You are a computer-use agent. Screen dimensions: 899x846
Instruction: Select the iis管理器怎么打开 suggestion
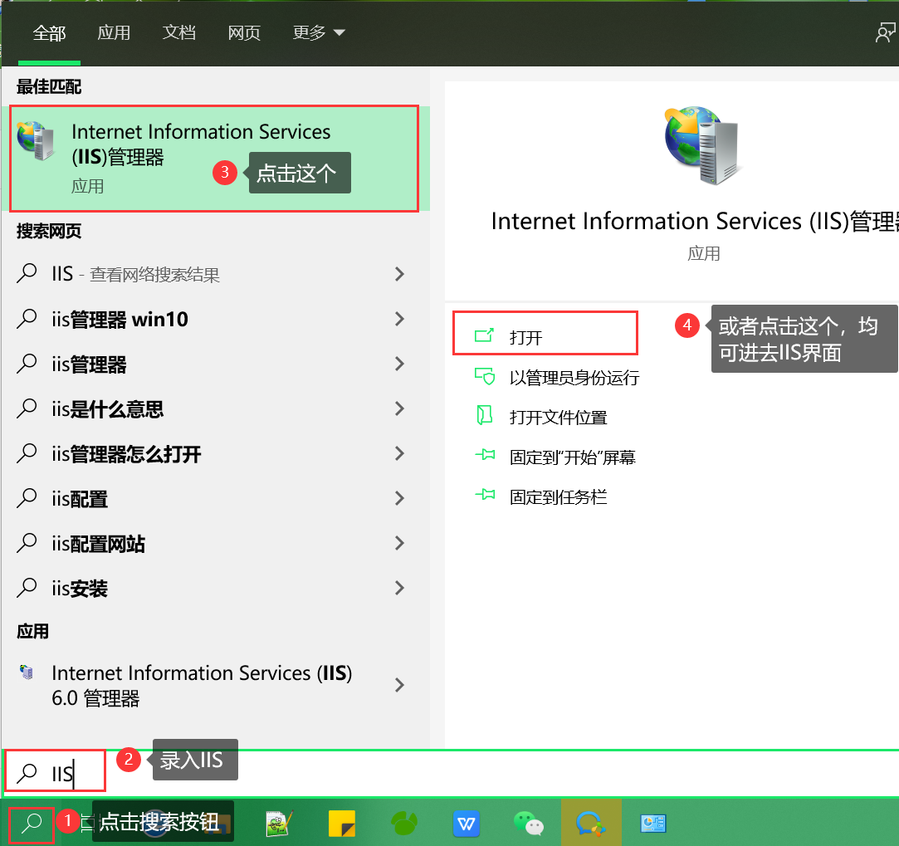[127, 453]
